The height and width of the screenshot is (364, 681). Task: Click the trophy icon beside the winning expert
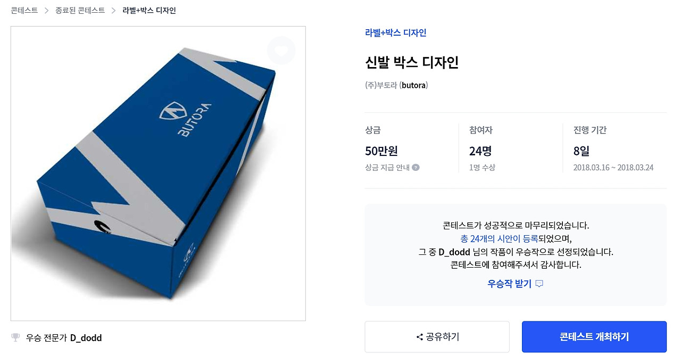[x=15, y=337]
